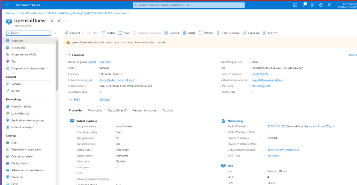
Task: Open Cloud Shell from top bar
Action: [x=295, y=5]
